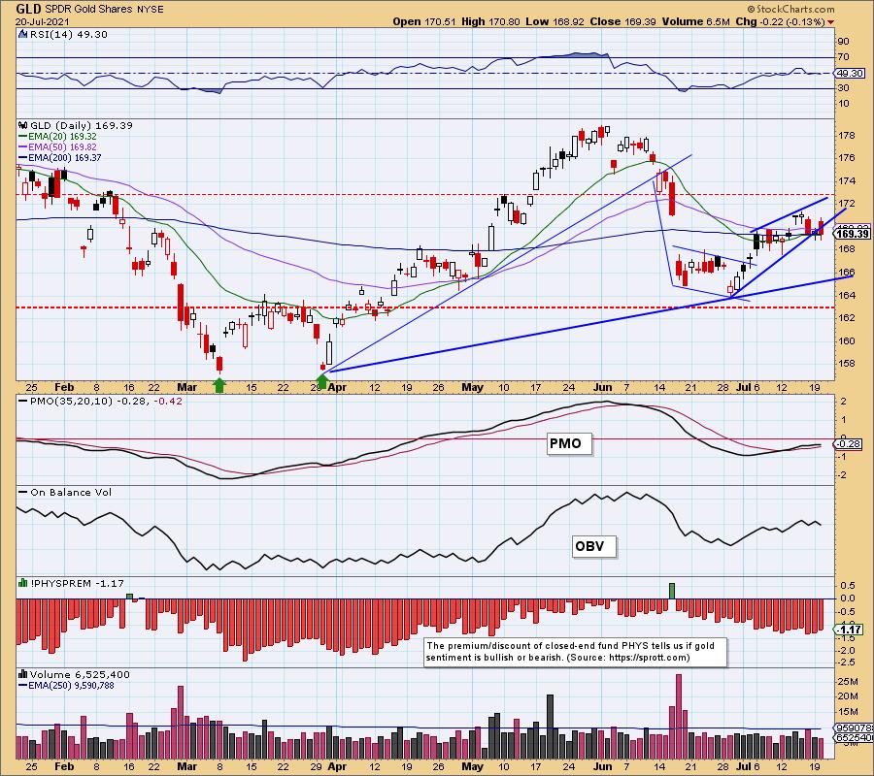874x776 pixels.
Task: Select the GLD ticker symbol in header
Action: [27, 9]
